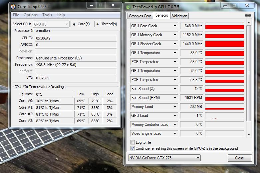Viewport: 260px width, 173px height.
Task: Open the Options menu in Core Temp
Action: (31, 15)
